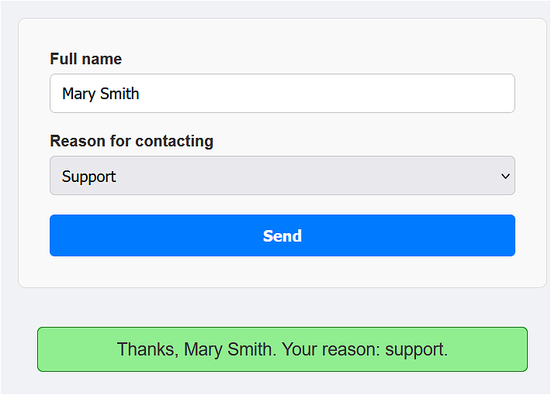Click empty form card area below Send
551x395 pixels.
[x=282, y=272]
